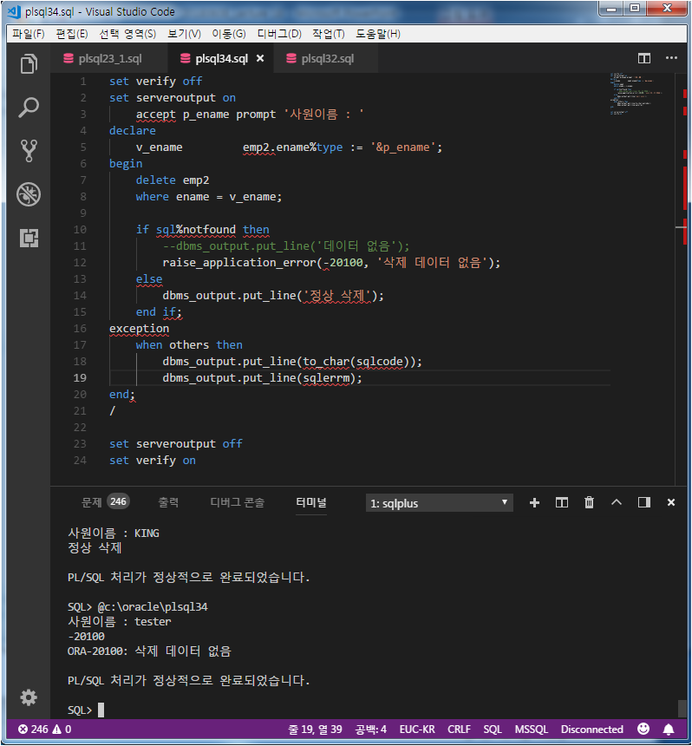
Task: Select the 터미널 panel tab
Action: pyautogui.click(x=311, y=502)
